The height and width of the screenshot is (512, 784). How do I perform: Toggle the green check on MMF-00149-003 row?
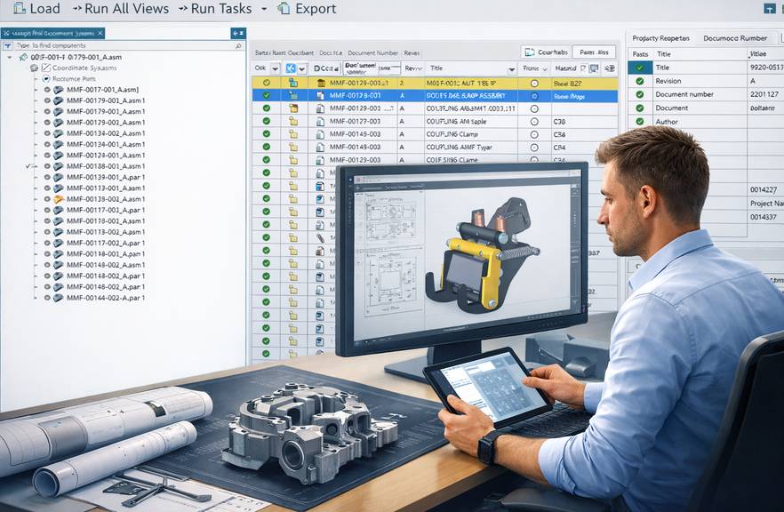(266, 134)
